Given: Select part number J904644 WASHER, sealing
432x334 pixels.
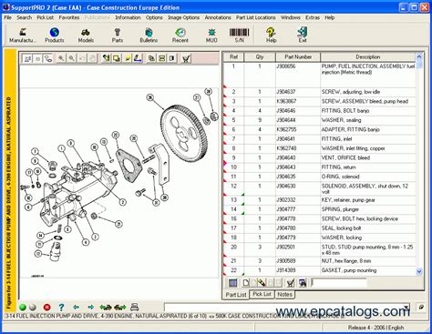Looking at the screenshot, I should pos(319,120).
